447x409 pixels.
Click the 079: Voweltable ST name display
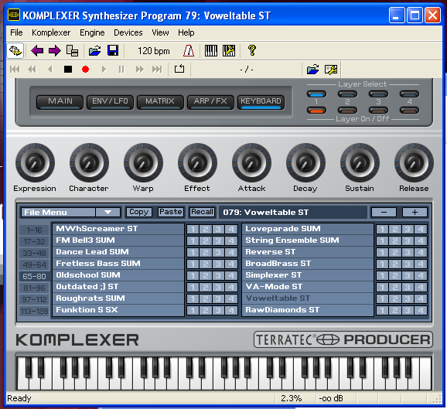(x=293, y=213)
